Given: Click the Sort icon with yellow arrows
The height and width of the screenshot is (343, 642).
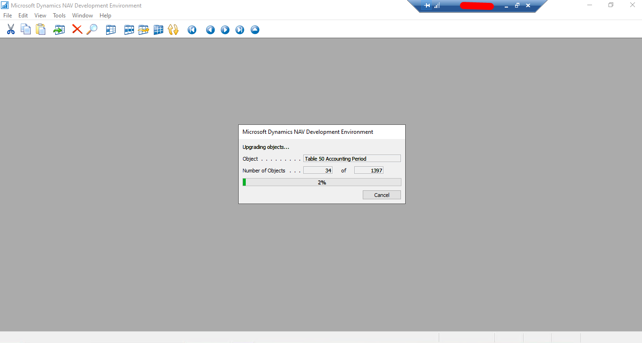Looking at the screenshot, I should [x=173, y=30].
